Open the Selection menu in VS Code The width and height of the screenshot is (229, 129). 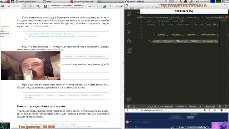[140, 8]
